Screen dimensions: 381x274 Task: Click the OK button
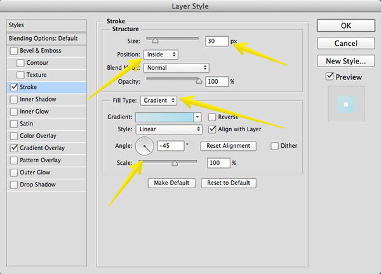[345, 26]
